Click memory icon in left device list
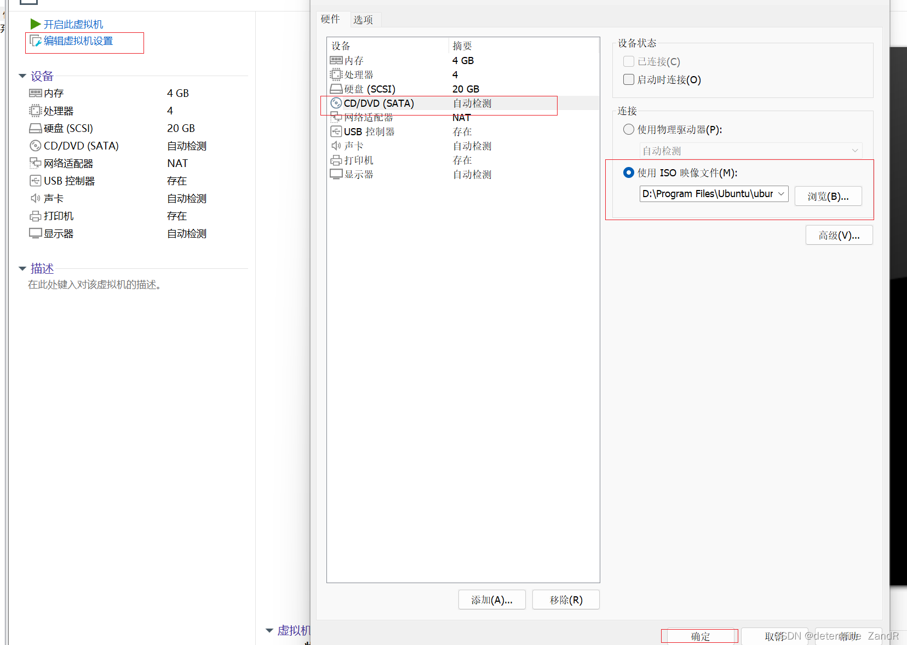The height and width of the screenshot is (645, 907). [36, 93]
